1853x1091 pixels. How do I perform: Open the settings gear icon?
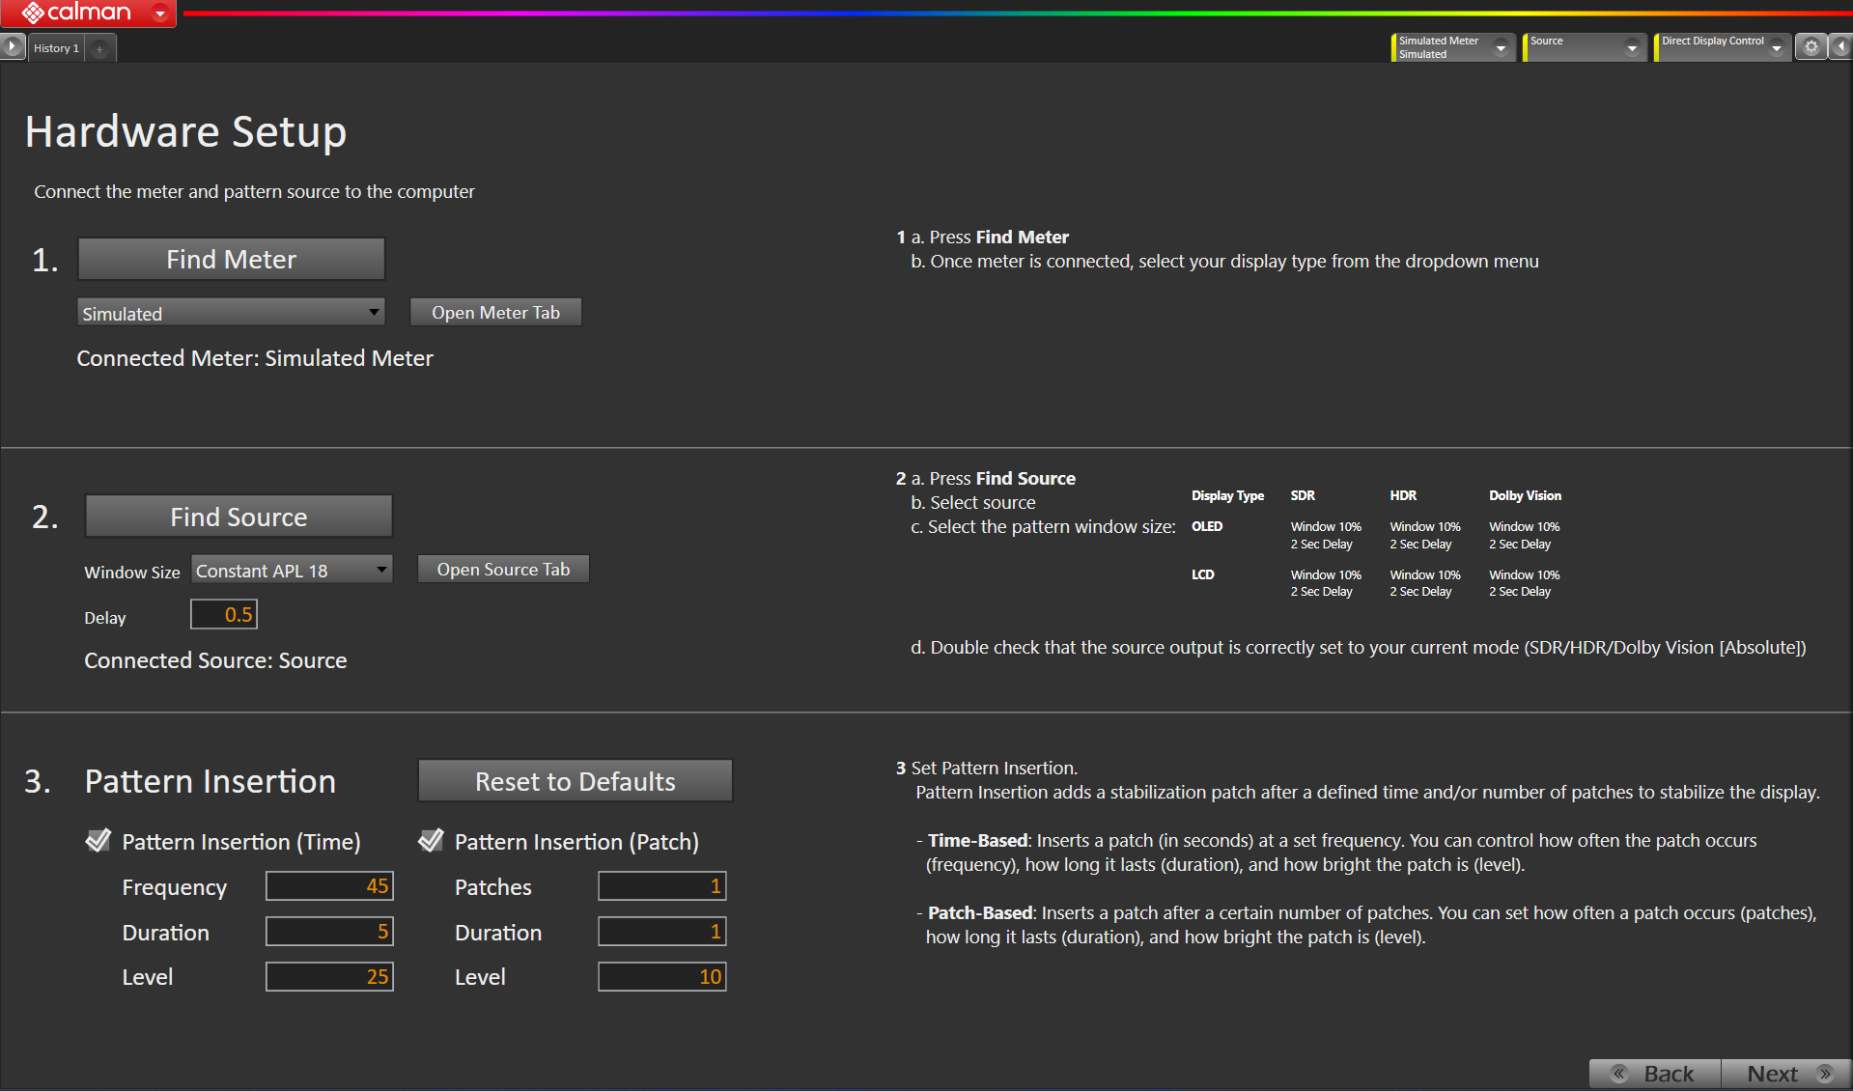1811,47
